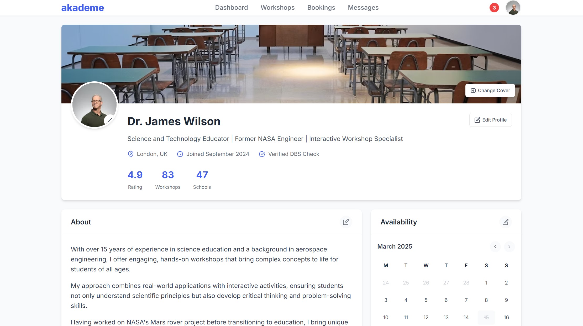Viewport: 583px width, 326px height.
Task: Go to the Dashboard page
Action: (x=231, y=8)
